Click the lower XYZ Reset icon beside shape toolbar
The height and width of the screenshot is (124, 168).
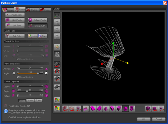[x=57, y=109]
